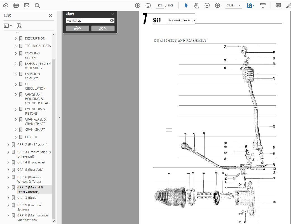Image resolution: width=291 pixels, height=224 pixels.
Task: Close the search popup
Action: pos(112,14)
